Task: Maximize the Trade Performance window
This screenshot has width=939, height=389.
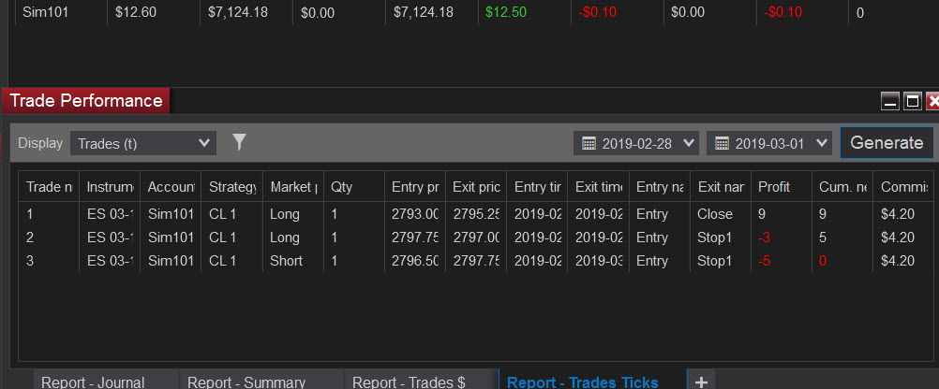Action: click(x=912, y=102)
